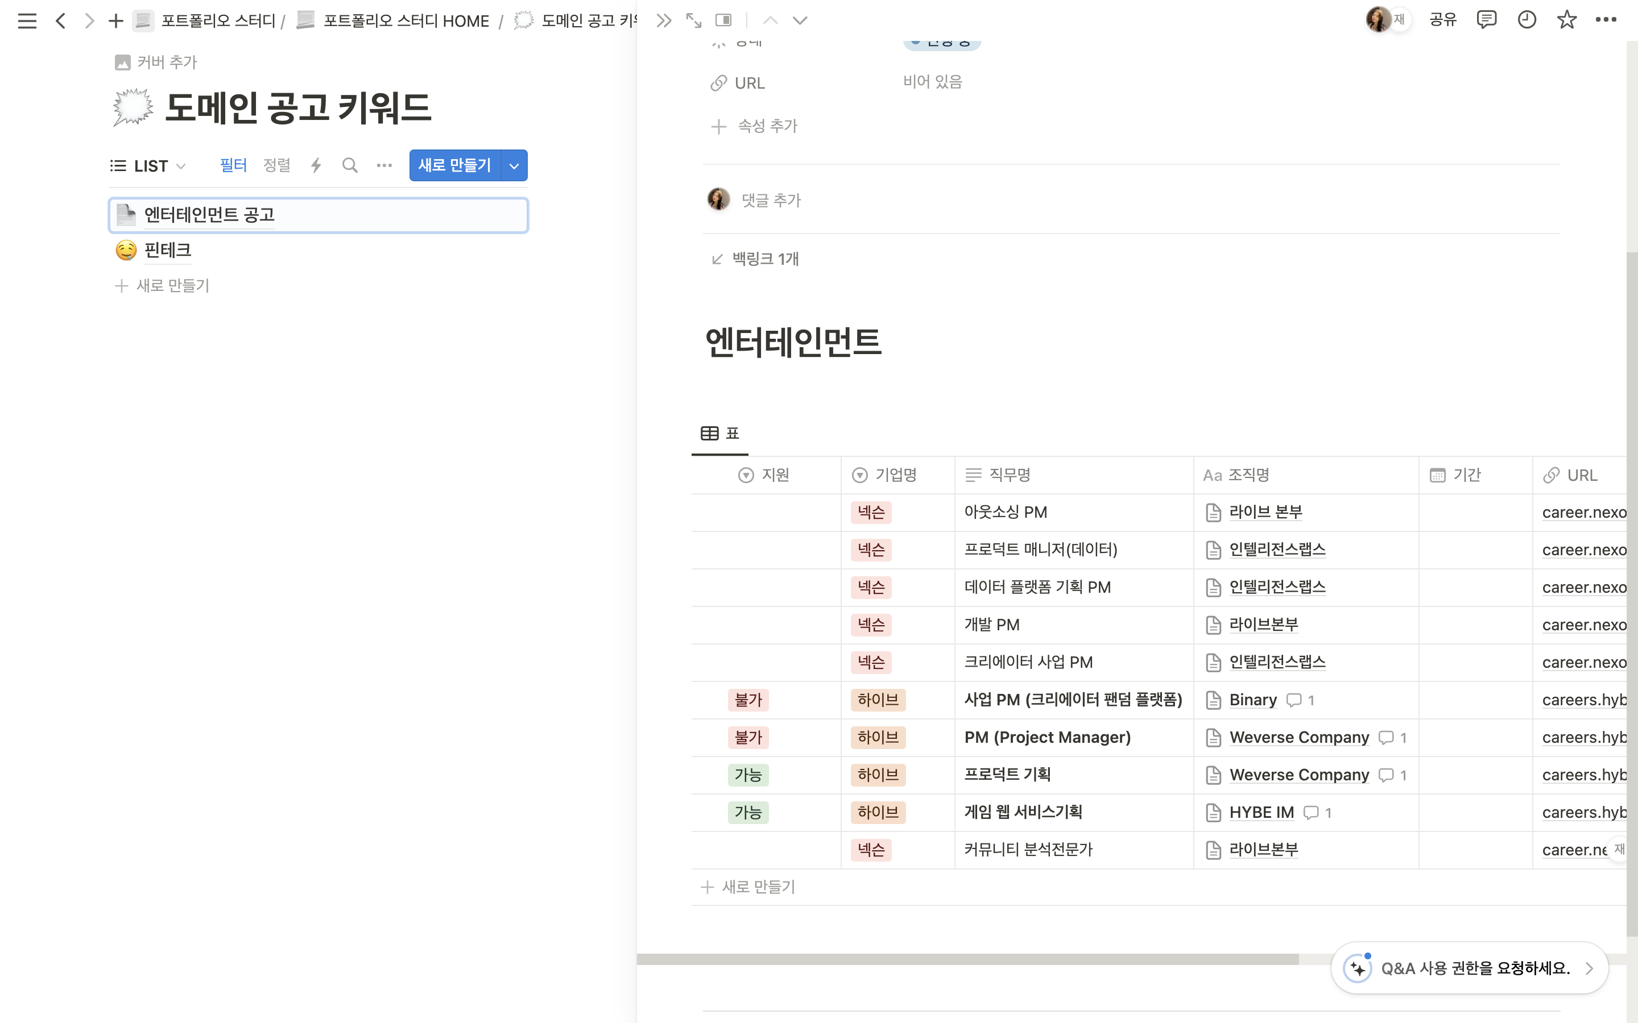Select the 표 table view tab
Screen dimensions: 1638x1023
tap(720, 434)
